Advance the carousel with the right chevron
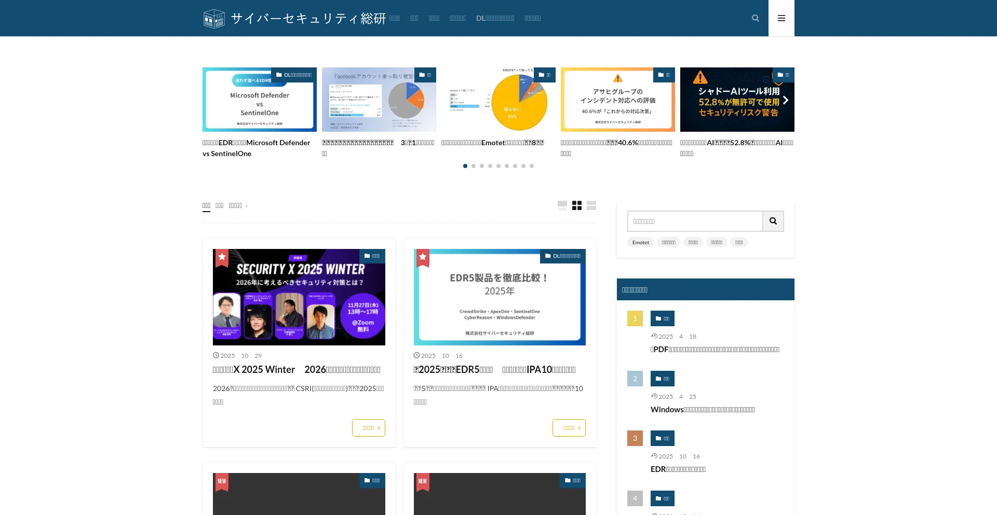 [785, 100]
